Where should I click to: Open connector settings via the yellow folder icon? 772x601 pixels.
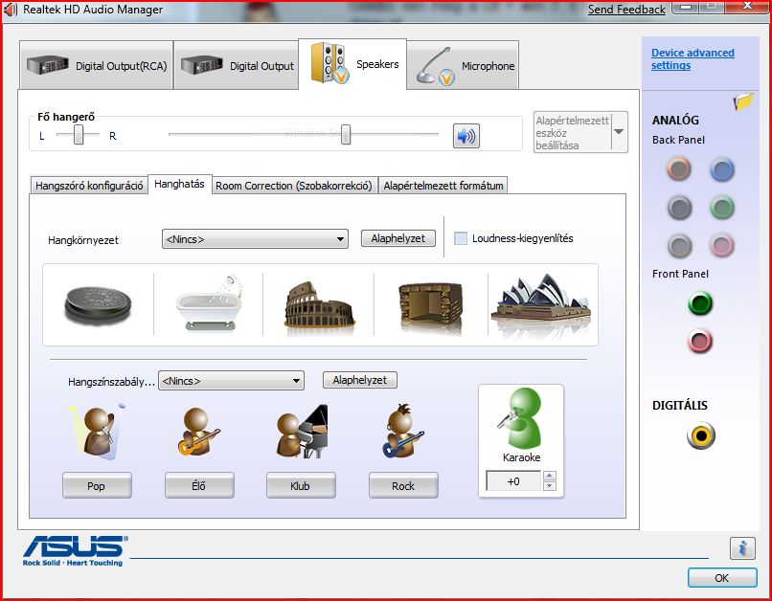743,101
